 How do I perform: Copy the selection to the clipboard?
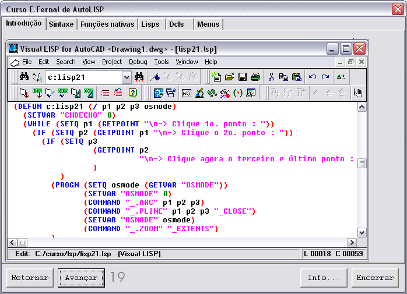click(x=283, y=77)
